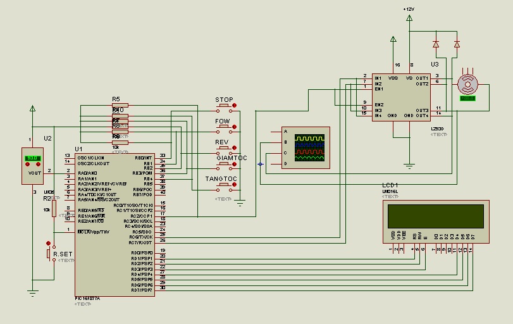The width and height of the screenshot is (513, 324).
Task: Click the GIAMTOC label text
Action: [232, 158]
